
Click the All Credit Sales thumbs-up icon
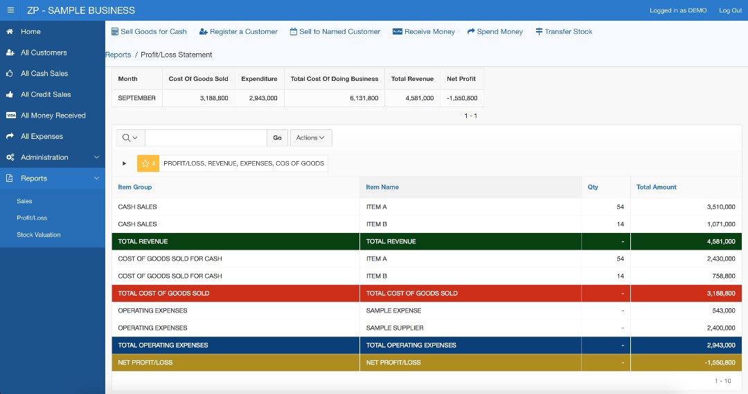(10, 95)
